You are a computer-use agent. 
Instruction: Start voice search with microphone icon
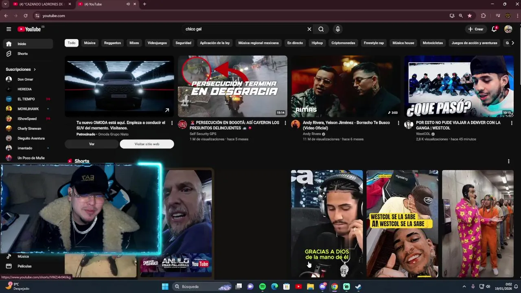[337, 29]
